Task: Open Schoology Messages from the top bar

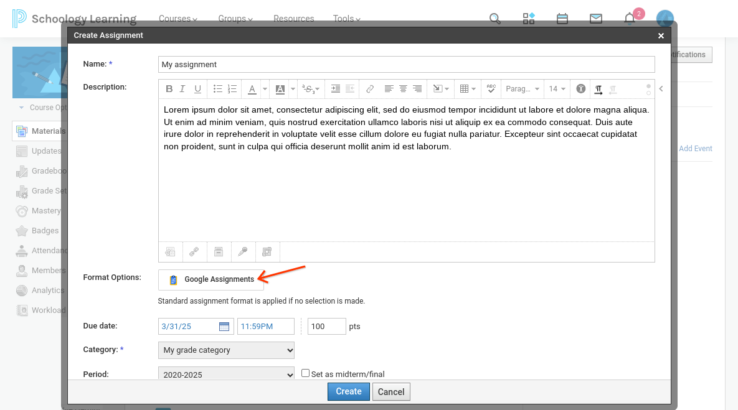Action: [x=596, y=19]
